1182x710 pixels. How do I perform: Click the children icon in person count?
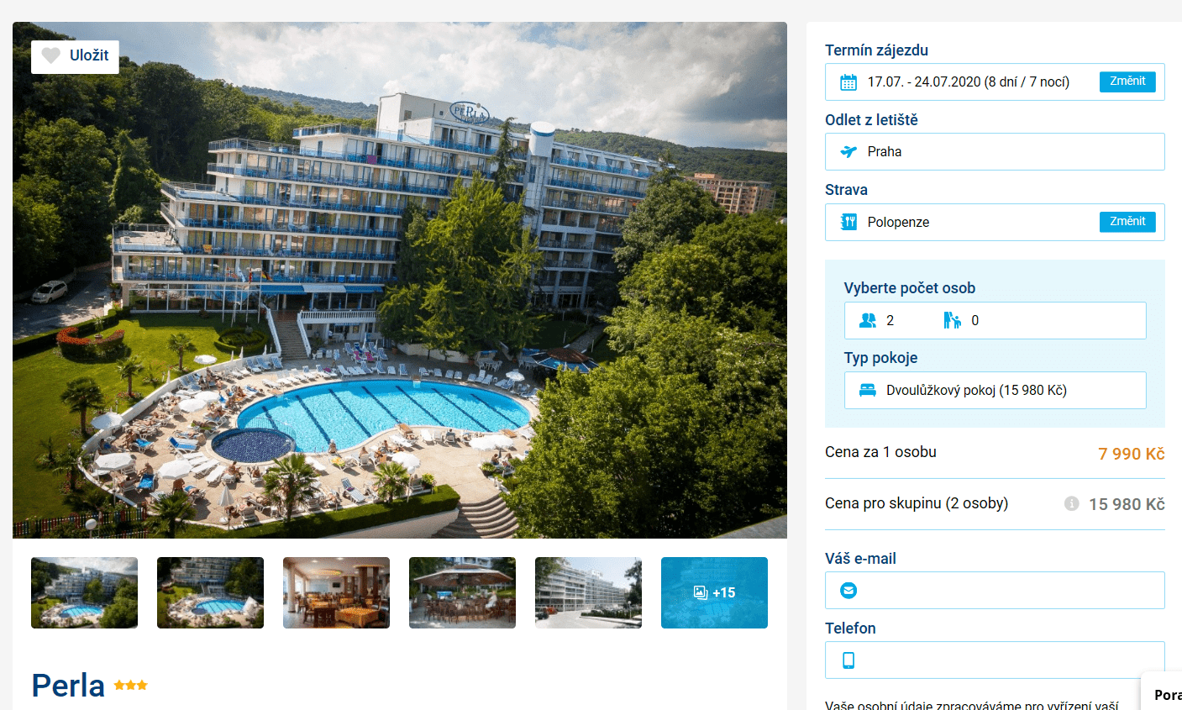tap(952, 320)
